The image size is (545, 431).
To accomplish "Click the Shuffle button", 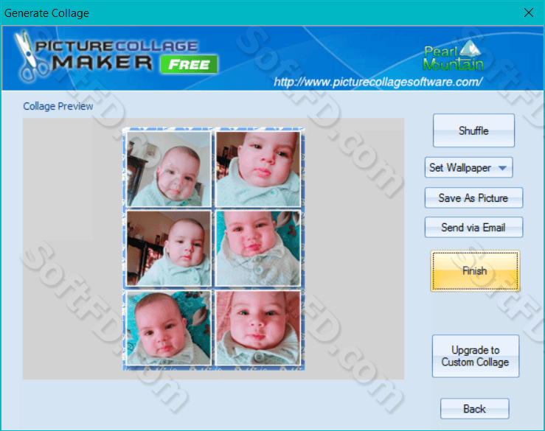I will pos(473,130).
